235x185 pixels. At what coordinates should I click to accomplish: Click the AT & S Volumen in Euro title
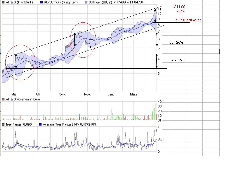23,99
